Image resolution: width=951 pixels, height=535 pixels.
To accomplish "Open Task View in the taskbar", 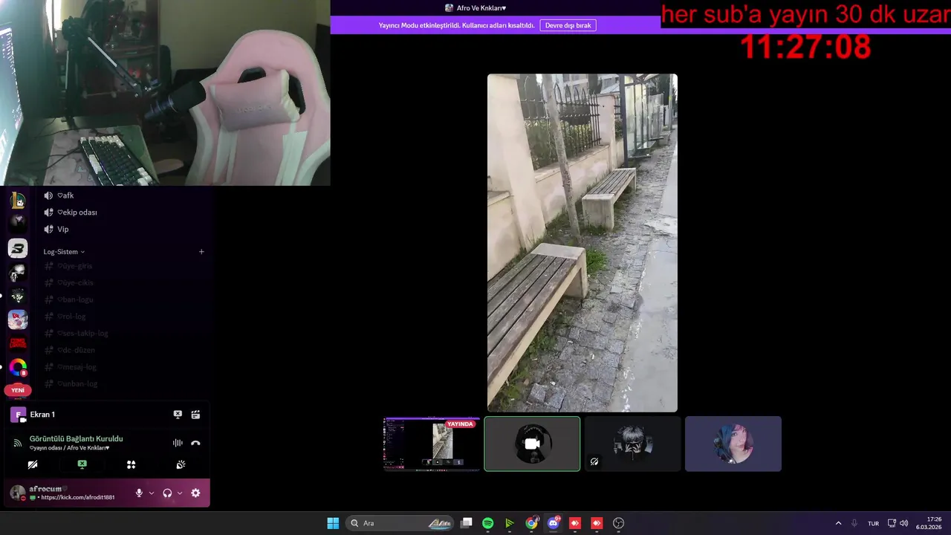I will [466, 523].
